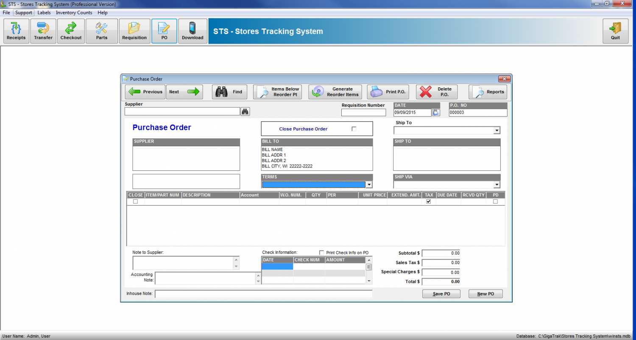
Task: Select the Transfer toolbar icon
Action: [x=43, y=31]
